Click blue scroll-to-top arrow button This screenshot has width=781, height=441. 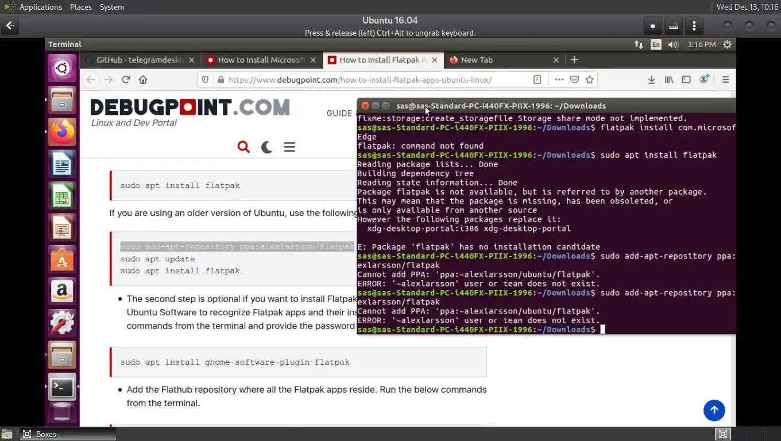[714, 409]
